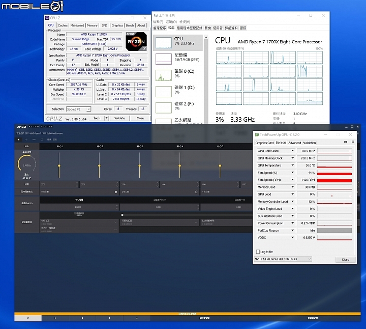Click Core 1 speed slider handle
Image resolution: width=366 pixels, height=329 pixels.
tap(59, 166)
